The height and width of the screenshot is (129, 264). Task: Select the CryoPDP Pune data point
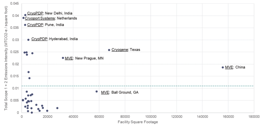[x=25, y=25]
